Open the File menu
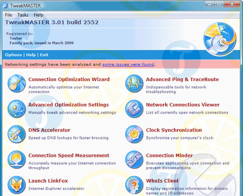This screenshot has height=196, width=243. pos(8,15)
